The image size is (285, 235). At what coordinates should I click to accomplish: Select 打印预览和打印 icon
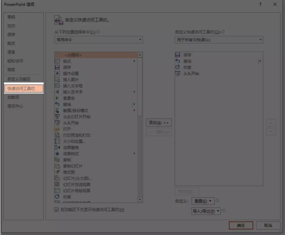pyautogui.click(x=57, y=135)
